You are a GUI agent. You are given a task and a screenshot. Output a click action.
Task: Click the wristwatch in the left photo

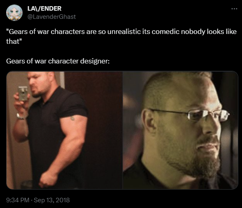[x=21, y=116]
